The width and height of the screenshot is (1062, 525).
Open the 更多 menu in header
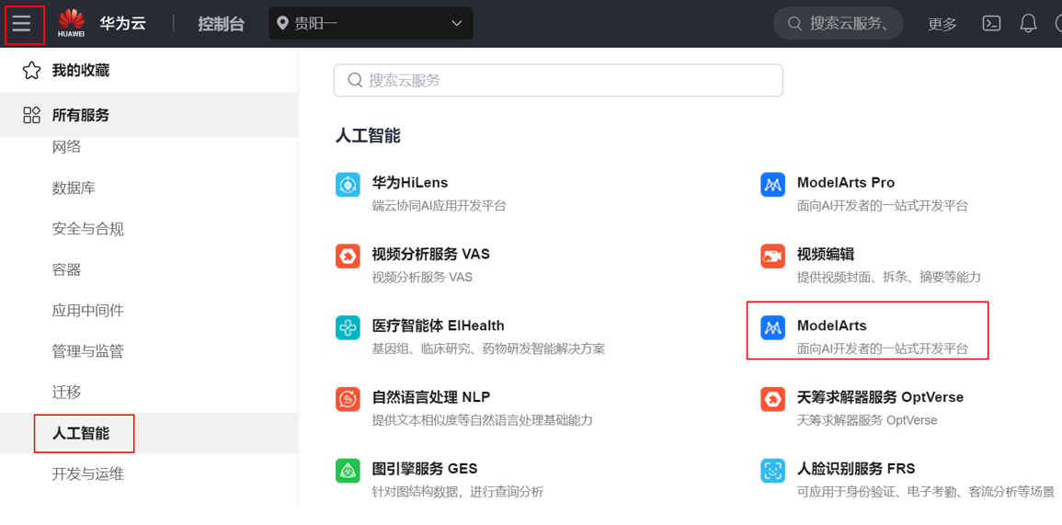coord(942,25)
